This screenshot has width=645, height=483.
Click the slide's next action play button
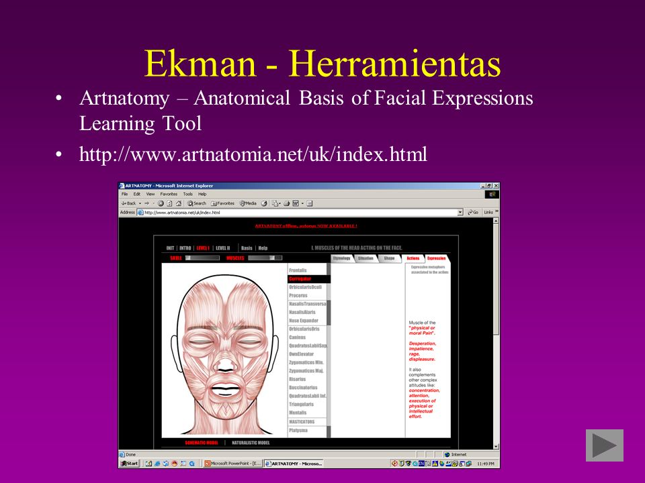tap(604, 445)
